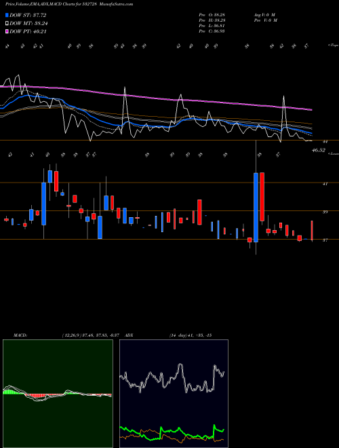Viewport: 339px width, 448px height.
Task: Click the 'Pre H: 38.28' value
Action: click(212, 20)
